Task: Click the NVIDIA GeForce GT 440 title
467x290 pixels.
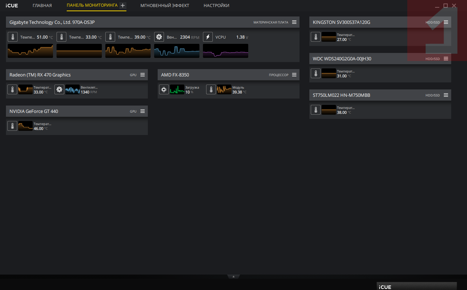Action: (x=34, y=111)
